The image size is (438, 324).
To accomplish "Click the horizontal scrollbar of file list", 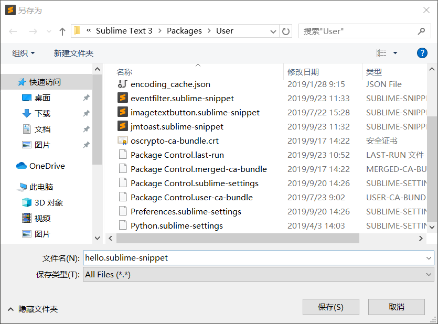I will 238,238.
